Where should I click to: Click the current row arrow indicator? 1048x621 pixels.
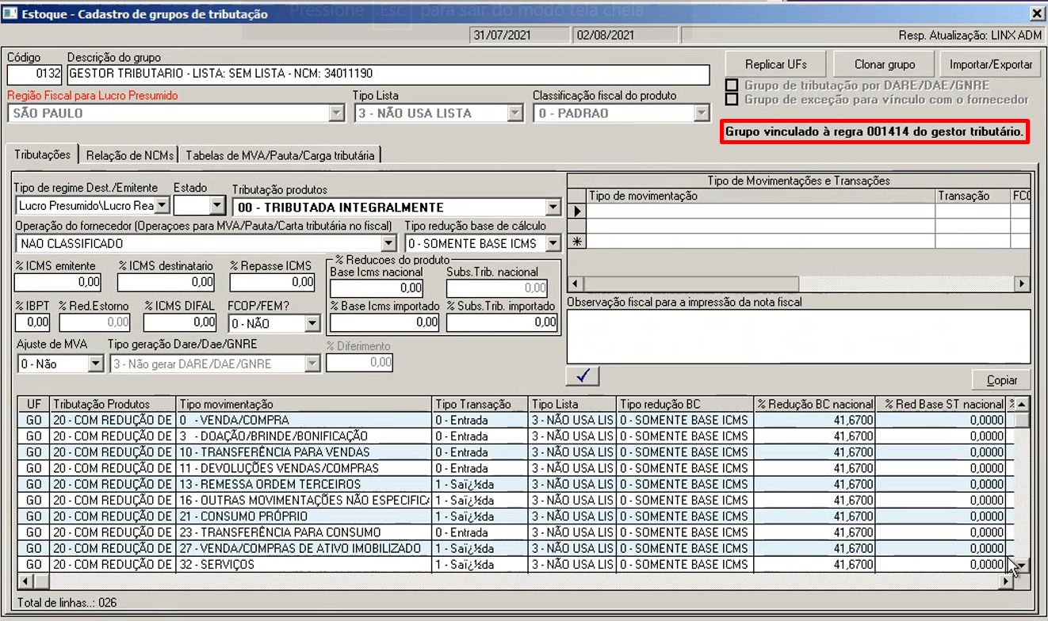(577, 211)
